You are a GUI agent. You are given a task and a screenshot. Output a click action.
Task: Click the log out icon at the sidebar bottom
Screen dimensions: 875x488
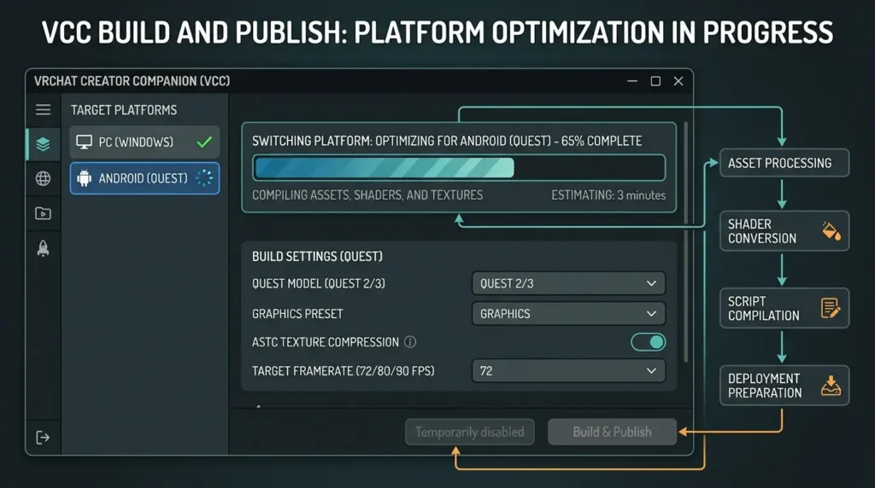[43, 438]
